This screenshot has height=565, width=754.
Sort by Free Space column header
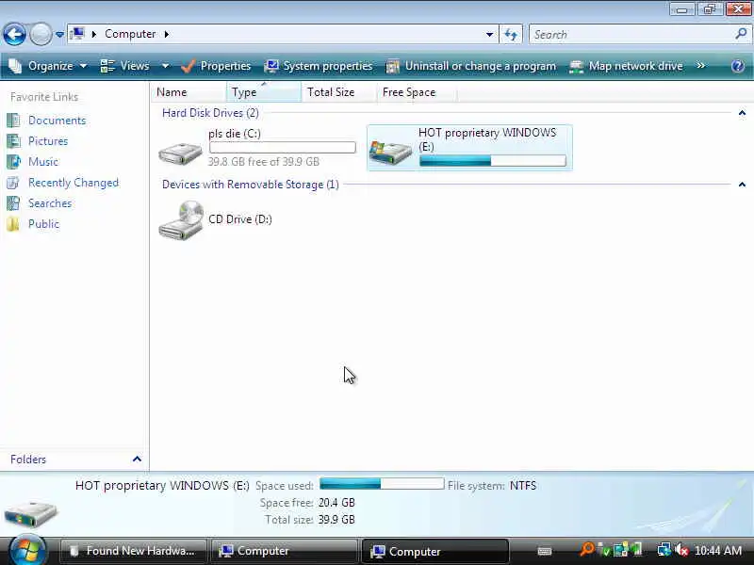pos(417,91)
